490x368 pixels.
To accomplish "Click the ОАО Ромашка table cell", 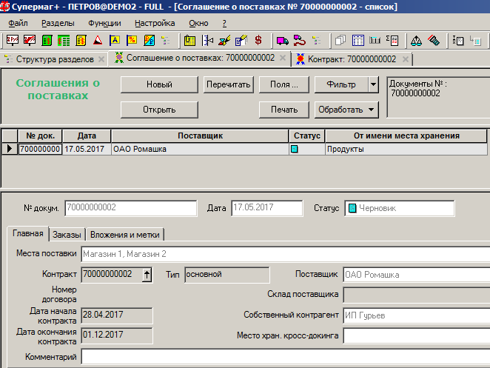I will (x=200, y=149).
